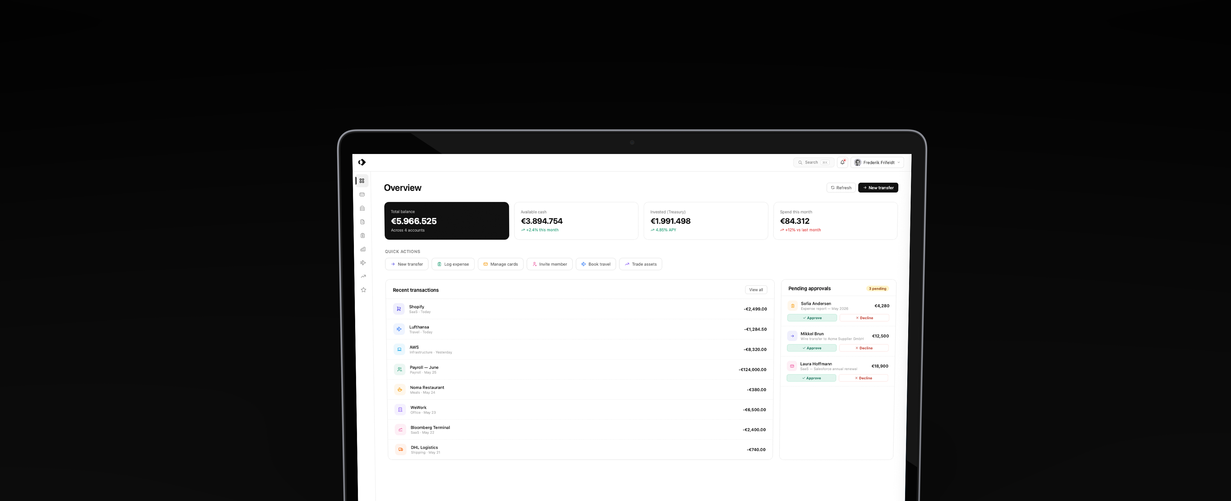Click the Lufthansa transaction plane icon
The height and width of the screenshot is (501, 1231).
[399, 329]
